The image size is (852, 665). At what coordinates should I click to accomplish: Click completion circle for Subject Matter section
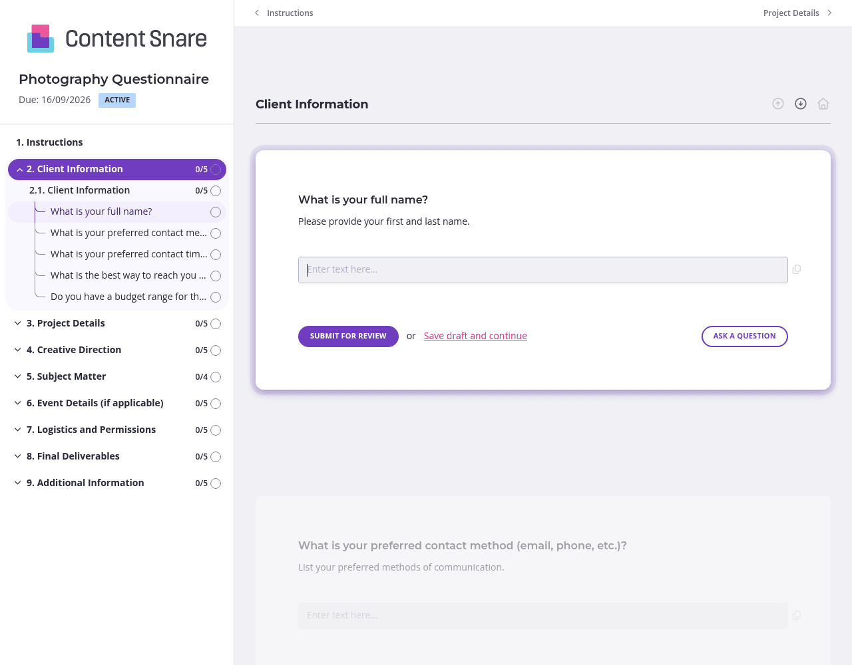coord(216,377)
